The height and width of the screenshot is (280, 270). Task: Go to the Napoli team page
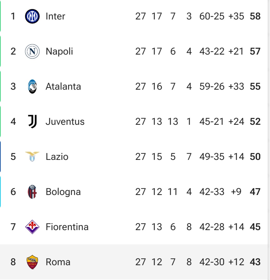click(59, 51)
